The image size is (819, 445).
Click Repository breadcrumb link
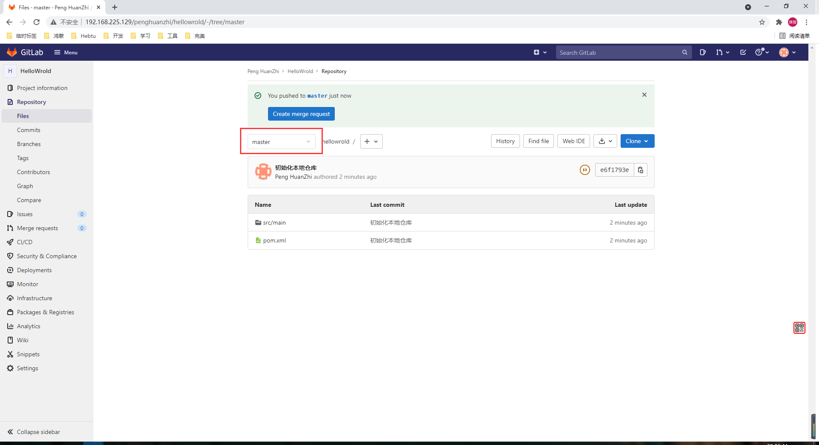pyautogui.click(x=334, y=71)
